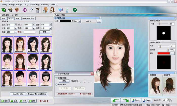Click the computer monitors toolbar icon
The image size is (177, 106).
(61, 10)
